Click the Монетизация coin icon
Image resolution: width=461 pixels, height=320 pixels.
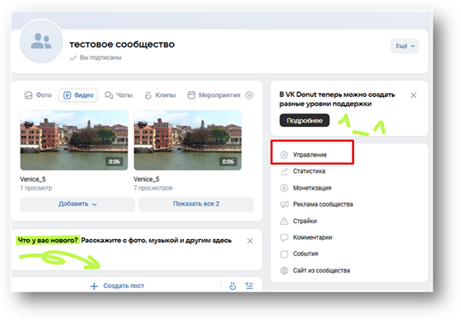[284, 188]
